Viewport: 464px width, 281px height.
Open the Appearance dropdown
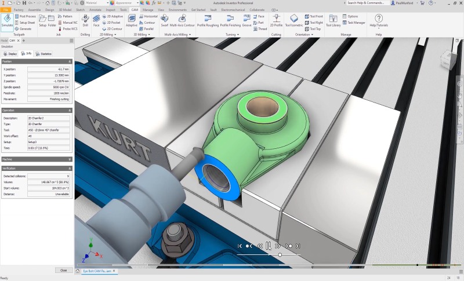pyautogui.click(x=137, y=3)
